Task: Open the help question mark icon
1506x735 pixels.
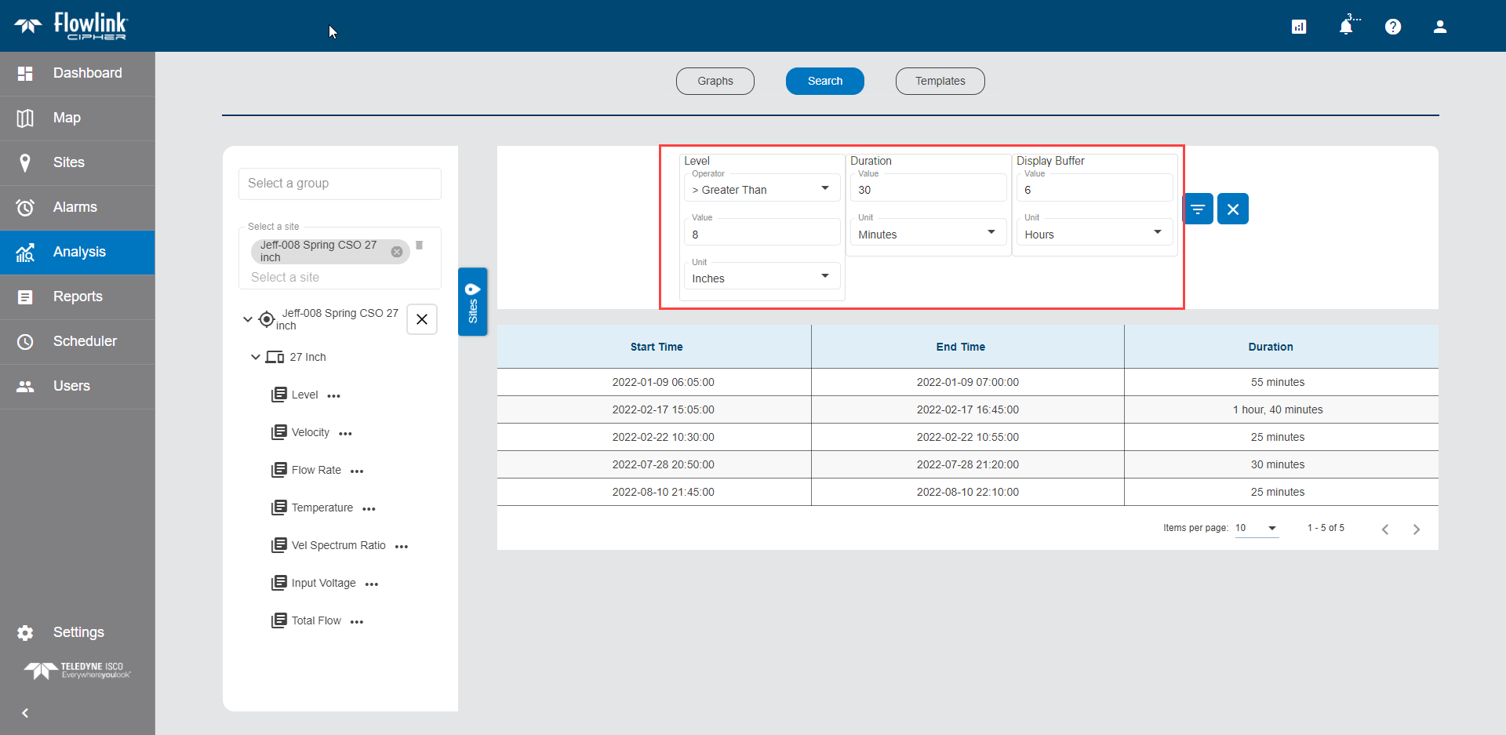Action: pos(1392,27)
